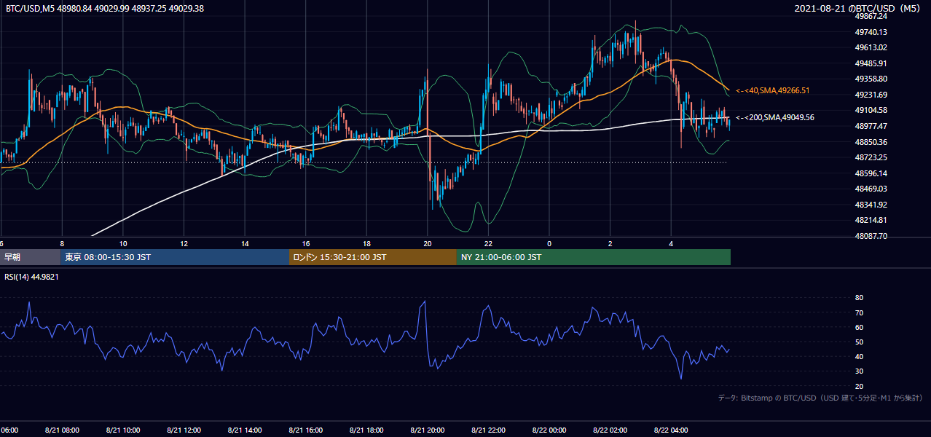Click RSI scale value 70
Screen dimensions: 931x437
click(x=859, y=312)
